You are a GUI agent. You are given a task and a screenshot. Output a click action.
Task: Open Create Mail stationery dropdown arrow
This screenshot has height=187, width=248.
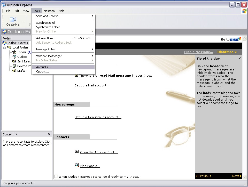(23, 21)
